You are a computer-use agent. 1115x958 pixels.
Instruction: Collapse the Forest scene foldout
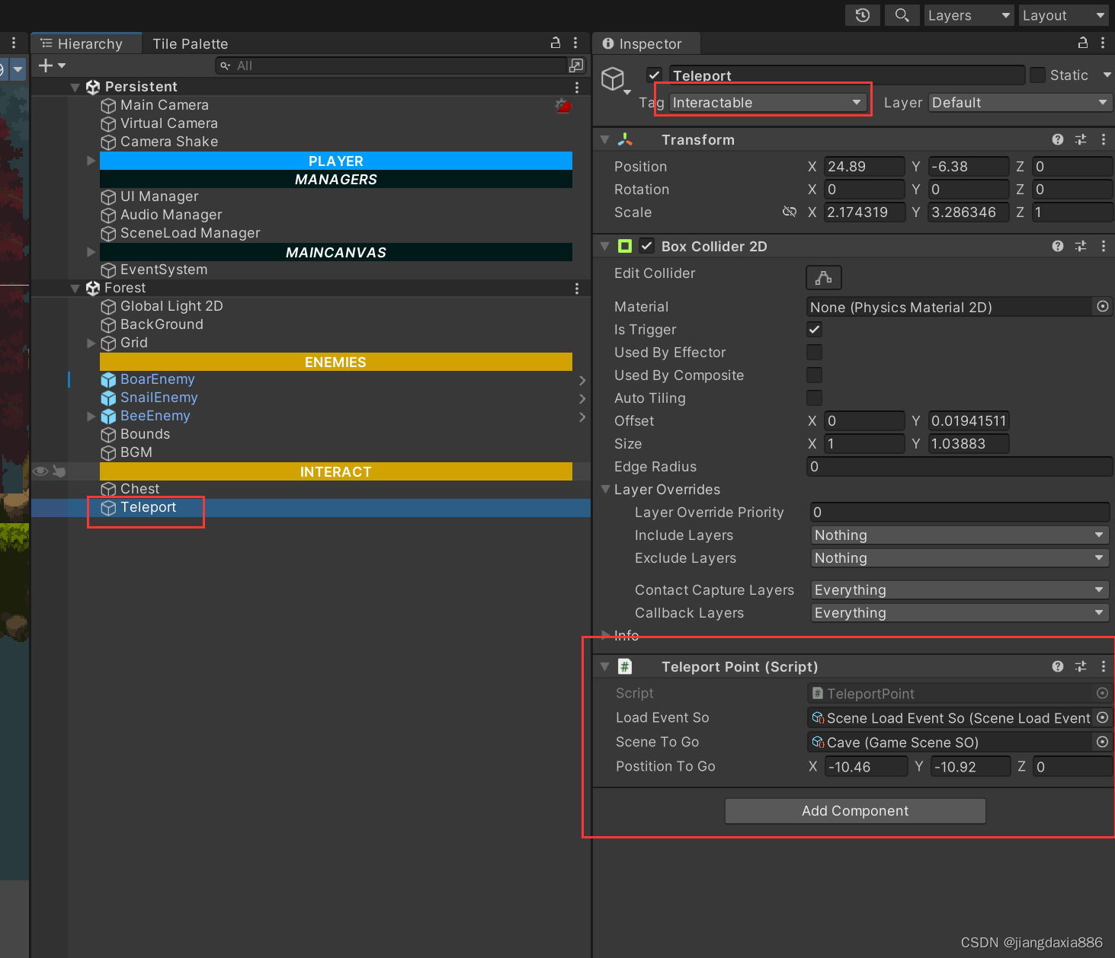click(x=75, y=289)
